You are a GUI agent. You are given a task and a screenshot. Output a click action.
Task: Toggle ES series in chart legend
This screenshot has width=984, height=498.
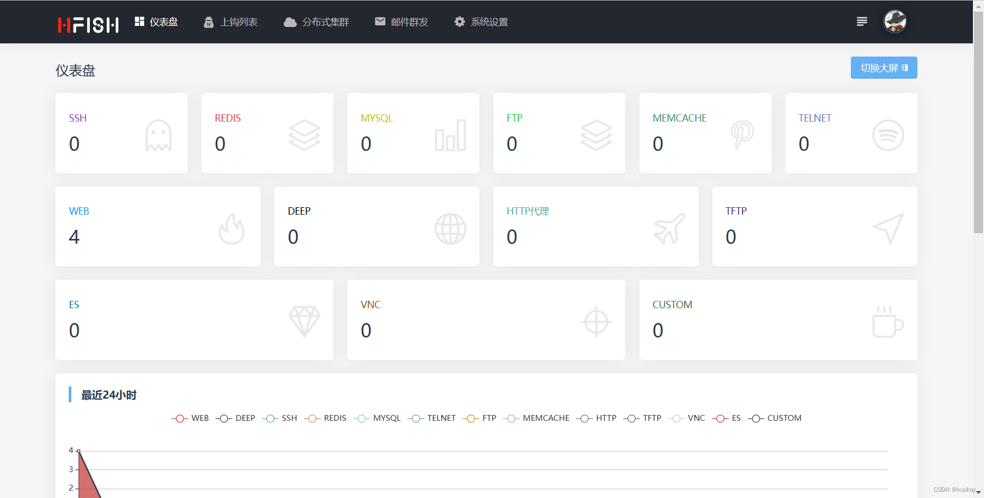[727, 418]
